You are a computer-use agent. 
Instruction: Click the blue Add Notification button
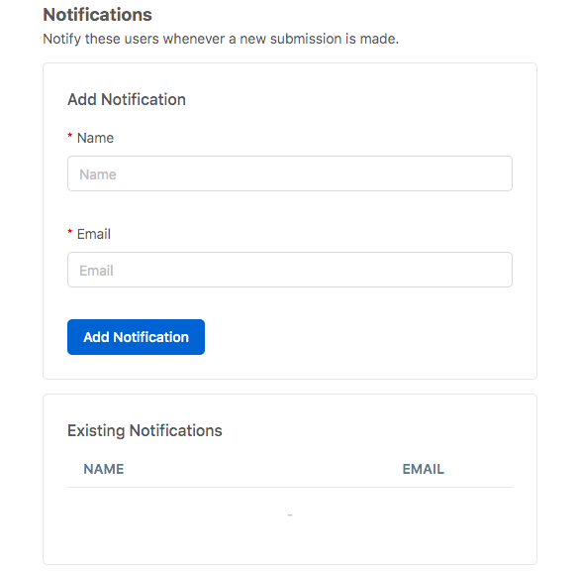click(x=136, y=337)
